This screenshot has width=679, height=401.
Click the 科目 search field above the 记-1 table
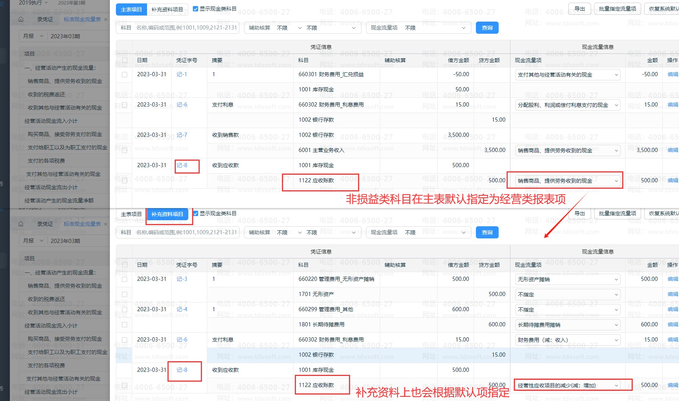186,28
